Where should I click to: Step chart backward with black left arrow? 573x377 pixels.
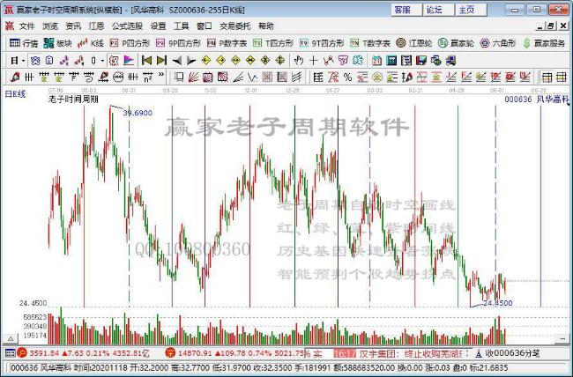pos(177,61)
